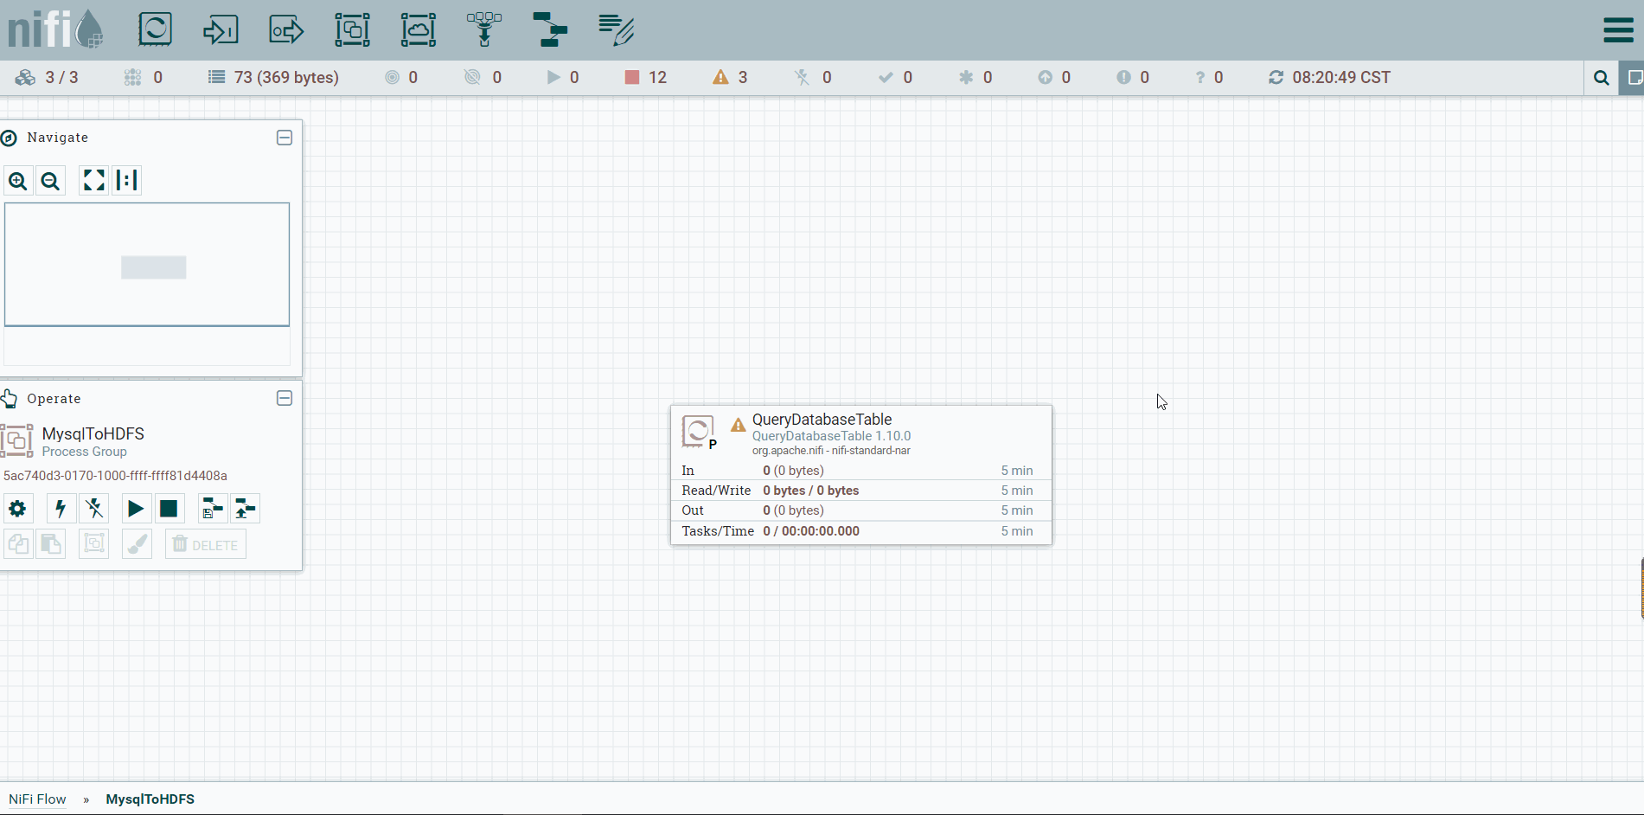Viewport: 1644px width, 815px height.
Task: Select the Funnel toolbar icon
Action: tap(484, 29)
